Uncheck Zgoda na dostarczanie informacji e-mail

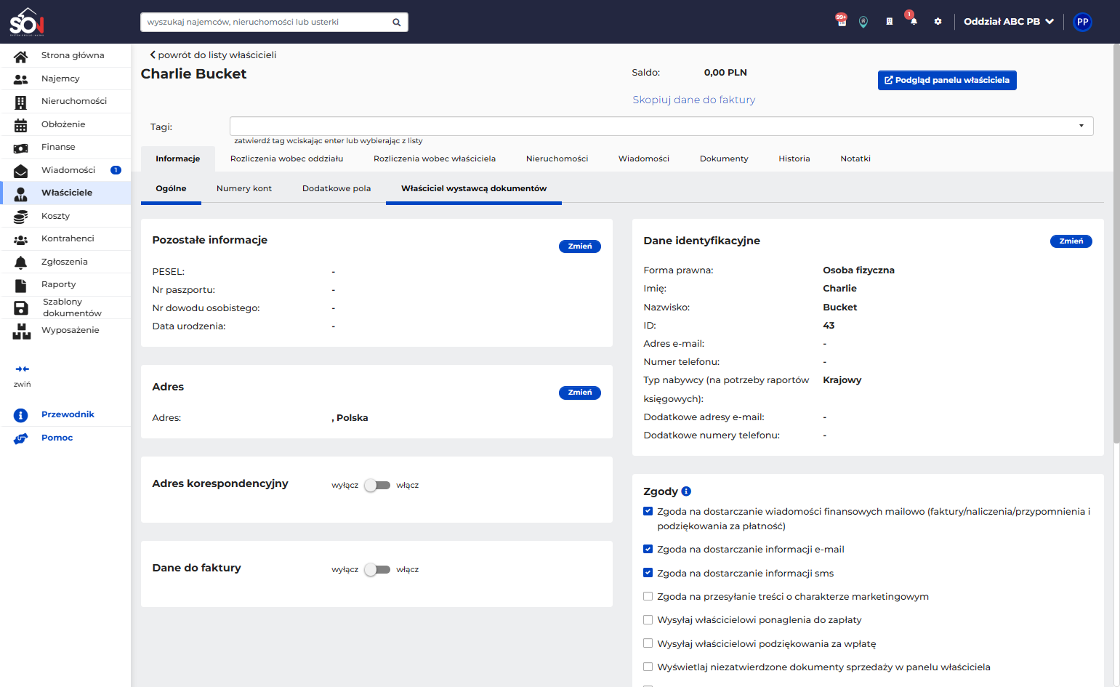(x=648, y=549)
